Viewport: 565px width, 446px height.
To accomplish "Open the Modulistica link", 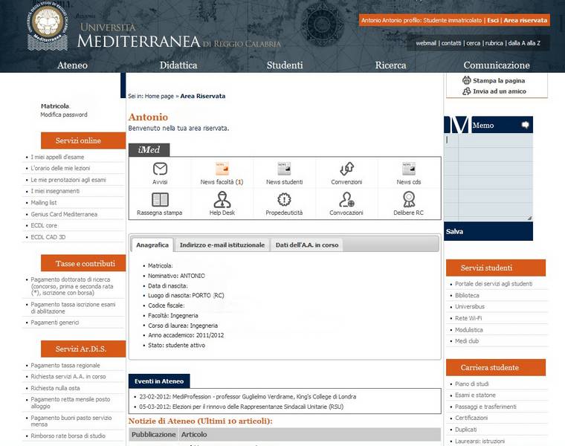I will [469, 329].
